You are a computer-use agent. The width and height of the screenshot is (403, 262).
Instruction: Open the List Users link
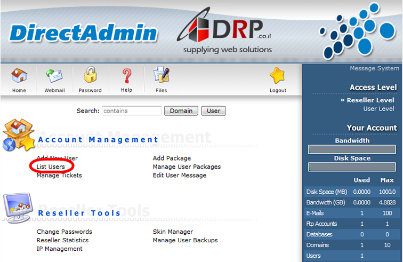51,167
